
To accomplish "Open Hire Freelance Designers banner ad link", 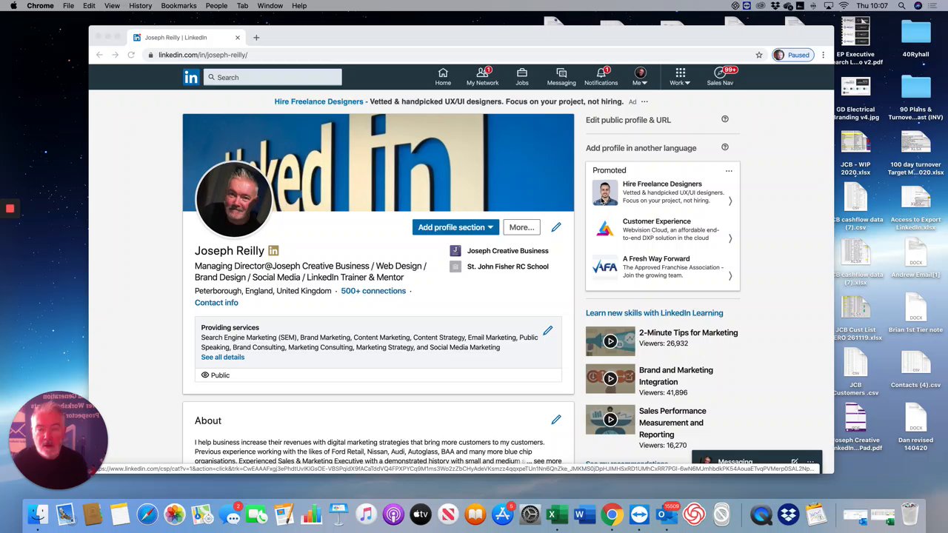I will click(x=318, y=101).
